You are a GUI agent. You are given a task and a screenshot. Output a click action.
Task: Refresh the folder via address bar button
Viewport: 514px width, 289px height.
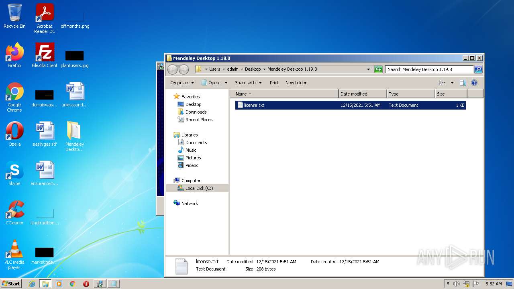point(378,69)
